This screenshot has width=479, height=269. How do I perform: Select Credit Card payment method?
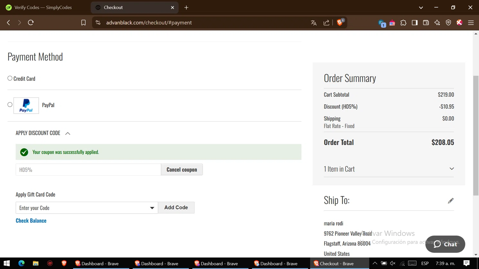click(10, 78)
